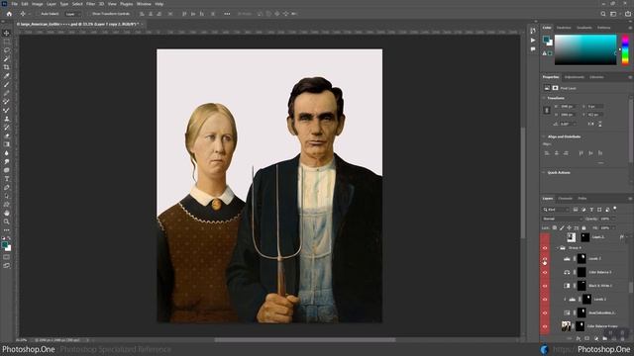634x356 pixels.
Task: Toggle visibility of Color Balance 3 layer
Action: [x=545, y=273]
